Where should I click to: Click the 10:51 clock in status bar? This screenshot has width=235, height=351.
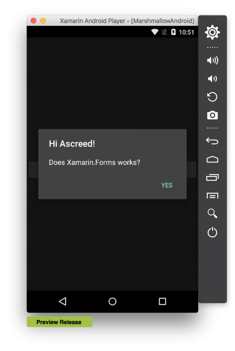tap(186, 33)
